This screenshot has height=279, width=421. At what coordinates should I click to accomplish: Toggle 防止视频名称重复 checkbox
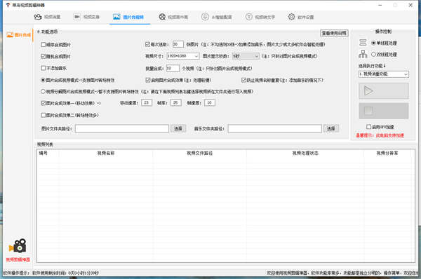click(243, 80)
